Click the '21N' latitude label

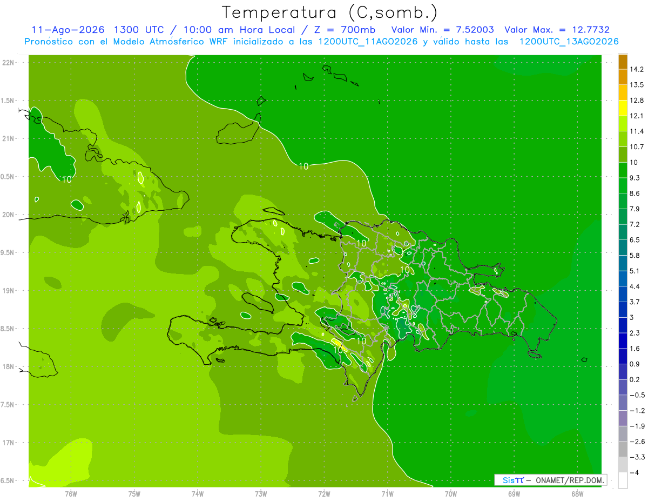click(8, 138)
